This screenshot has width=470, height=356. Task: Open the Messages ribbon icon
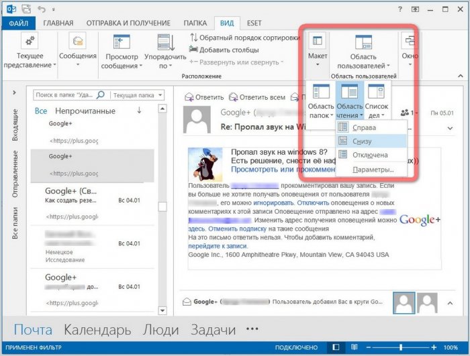coord(78,40)
